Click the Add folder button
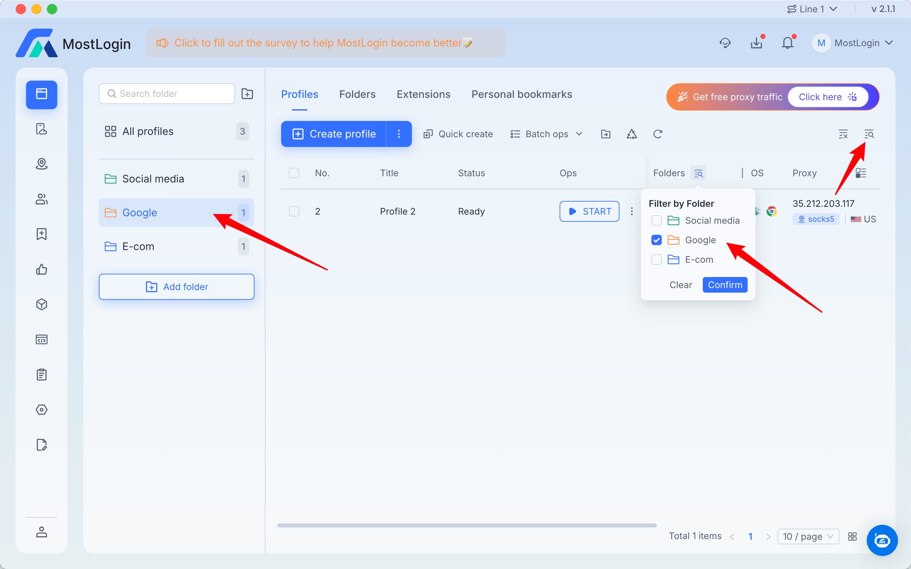This screenshot has width=911, height=569. [x=177, y=287]
